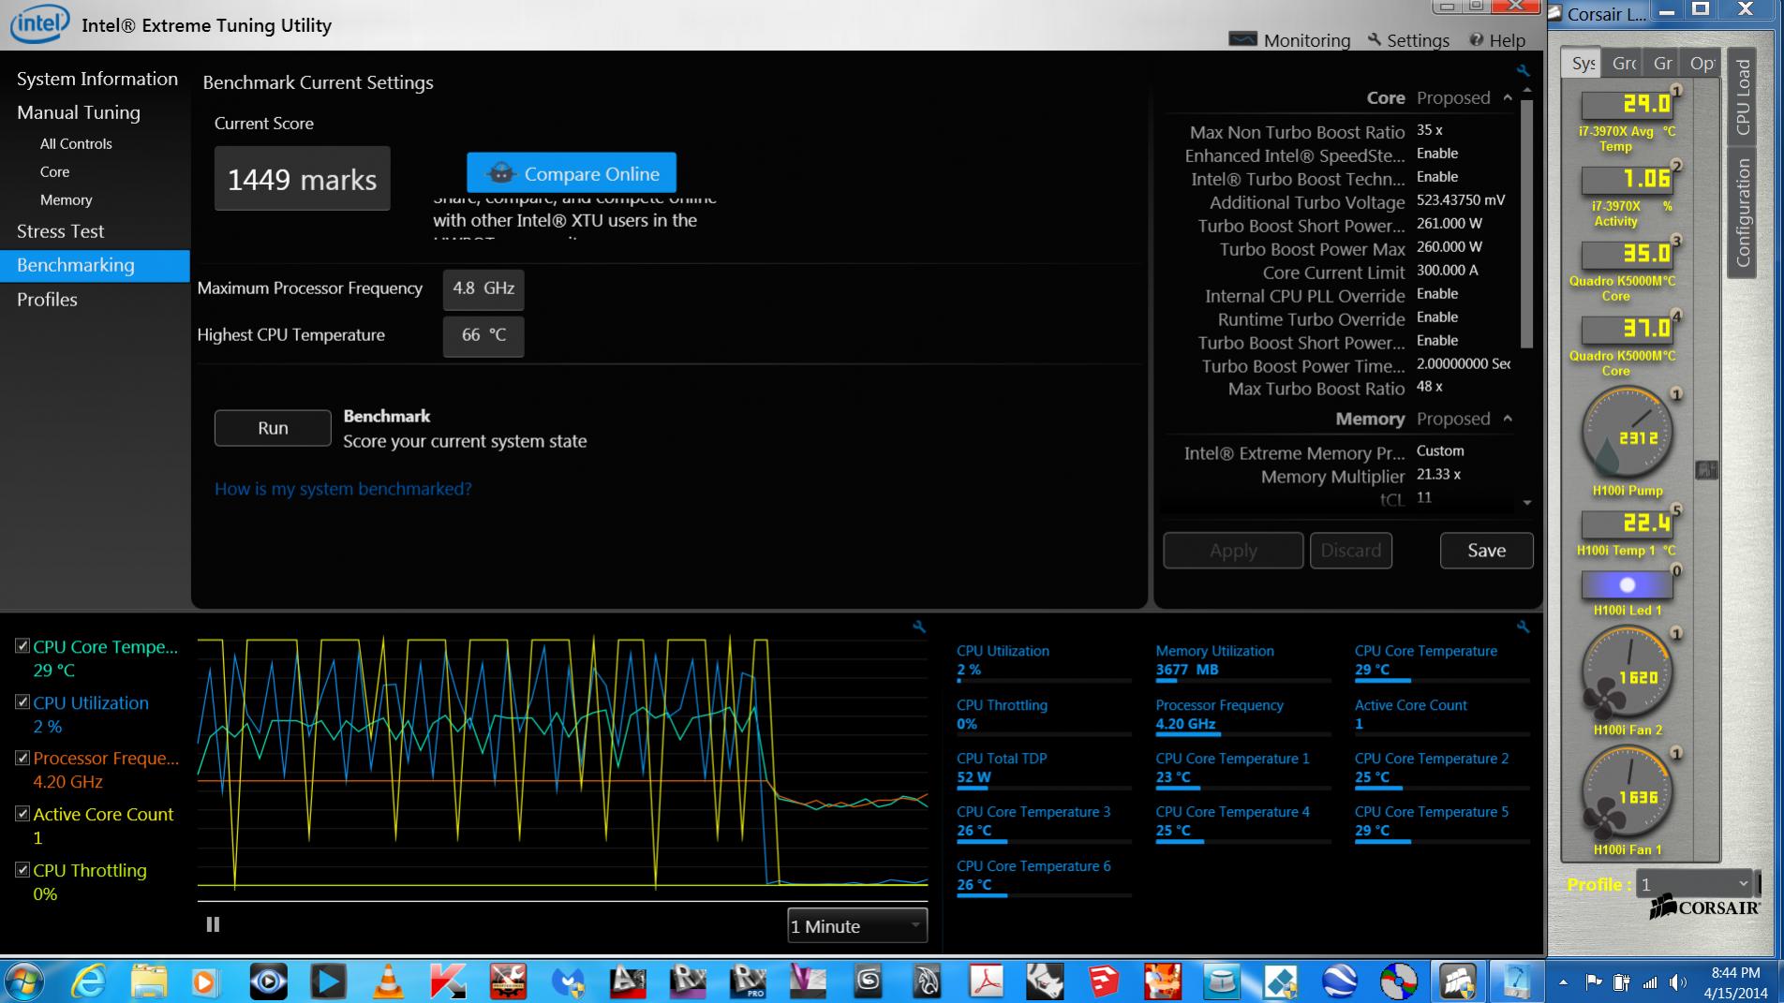
Task: Select Memory under Manual Tuning
Action: pos(66,199)
